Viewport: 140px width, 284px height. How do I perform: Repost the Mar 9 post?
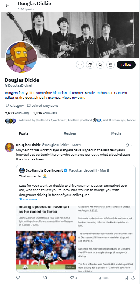pos(45,277)
